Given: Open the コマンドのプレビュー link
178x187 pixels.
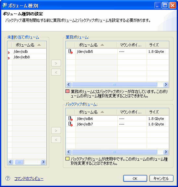Looking at the screenshot, I should click(x=29, y=179).
